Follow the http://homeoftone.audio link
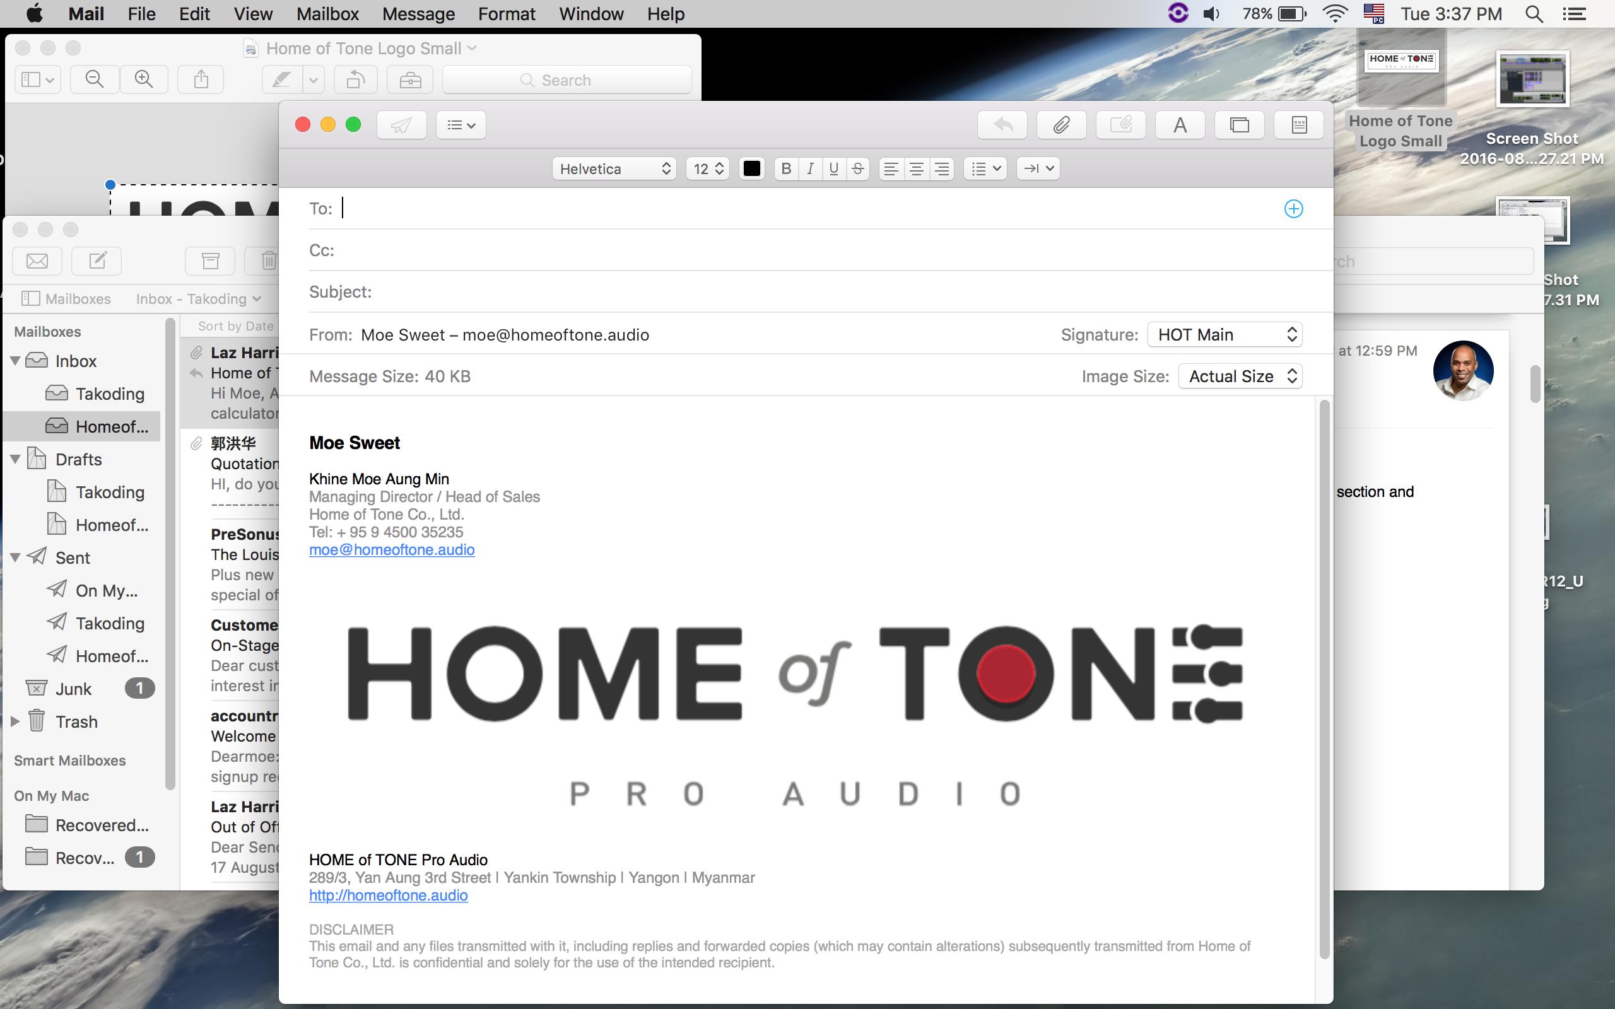1615x1009 pixels. coord(389,895)
